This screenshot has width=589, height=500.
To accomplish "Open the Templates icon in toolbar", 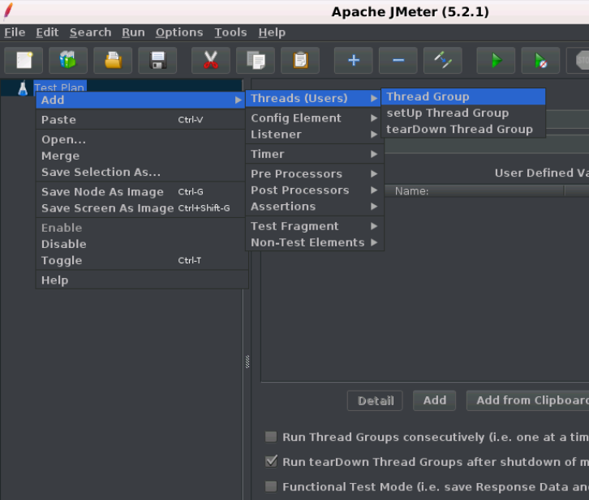I will point(68,60).
